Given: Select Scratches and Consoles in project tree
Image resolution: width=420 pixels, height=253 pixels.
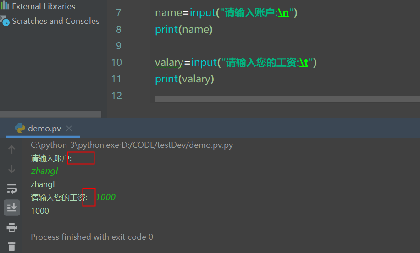Looking at the screenshot, I should coord(55,21).
